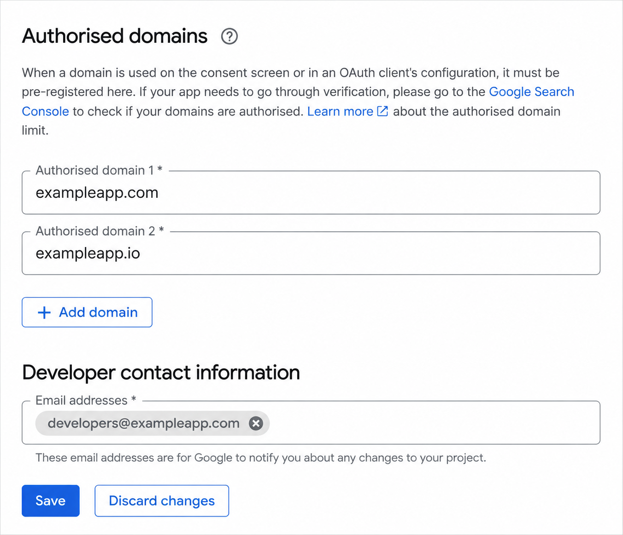This screenshot has width=623, height=535.
Task: Remove the developers@exampleapp.com email chip
Action: click(256, 423)
